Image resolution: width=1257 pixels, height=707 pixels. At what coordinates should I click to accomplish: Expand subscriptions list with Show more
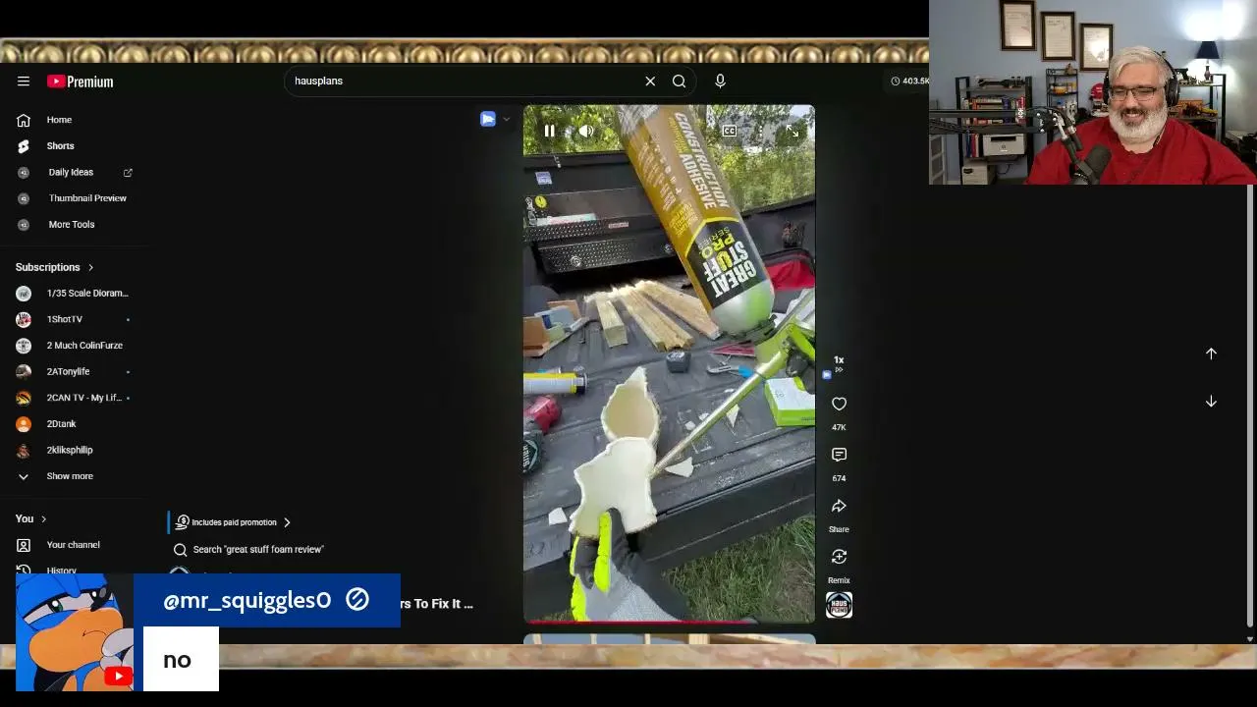point(70,476)
